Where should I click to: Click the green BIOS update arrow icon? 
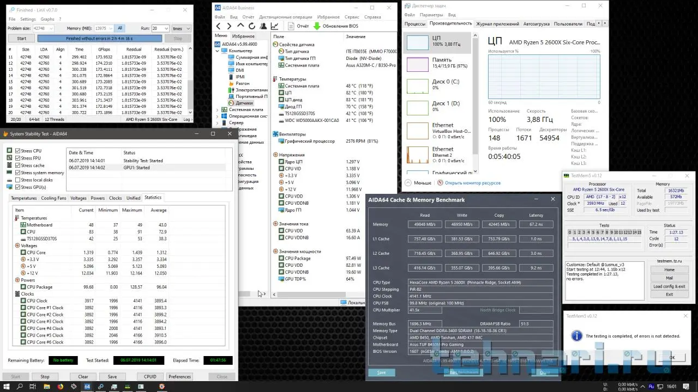coord(317,26)
